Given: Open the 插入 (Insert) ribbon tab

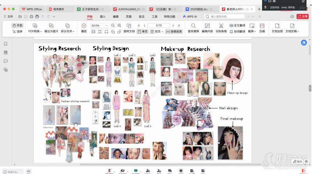Looking at the screenshot, I should click(103, 17).
